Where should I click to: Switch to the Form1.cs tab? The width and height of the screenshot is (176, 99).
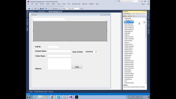click(32, 12)
